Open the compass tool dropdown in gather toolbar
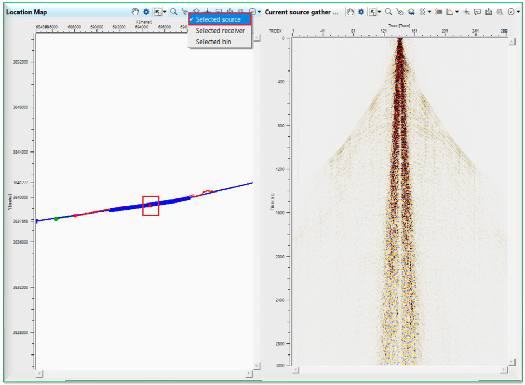Screen dimensions: 525x385 [518, 12]
